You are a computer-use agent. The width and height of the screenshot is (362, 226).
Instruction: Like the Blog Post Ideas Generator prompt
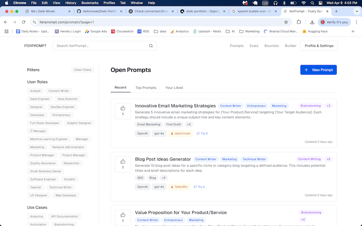(123, 164)
